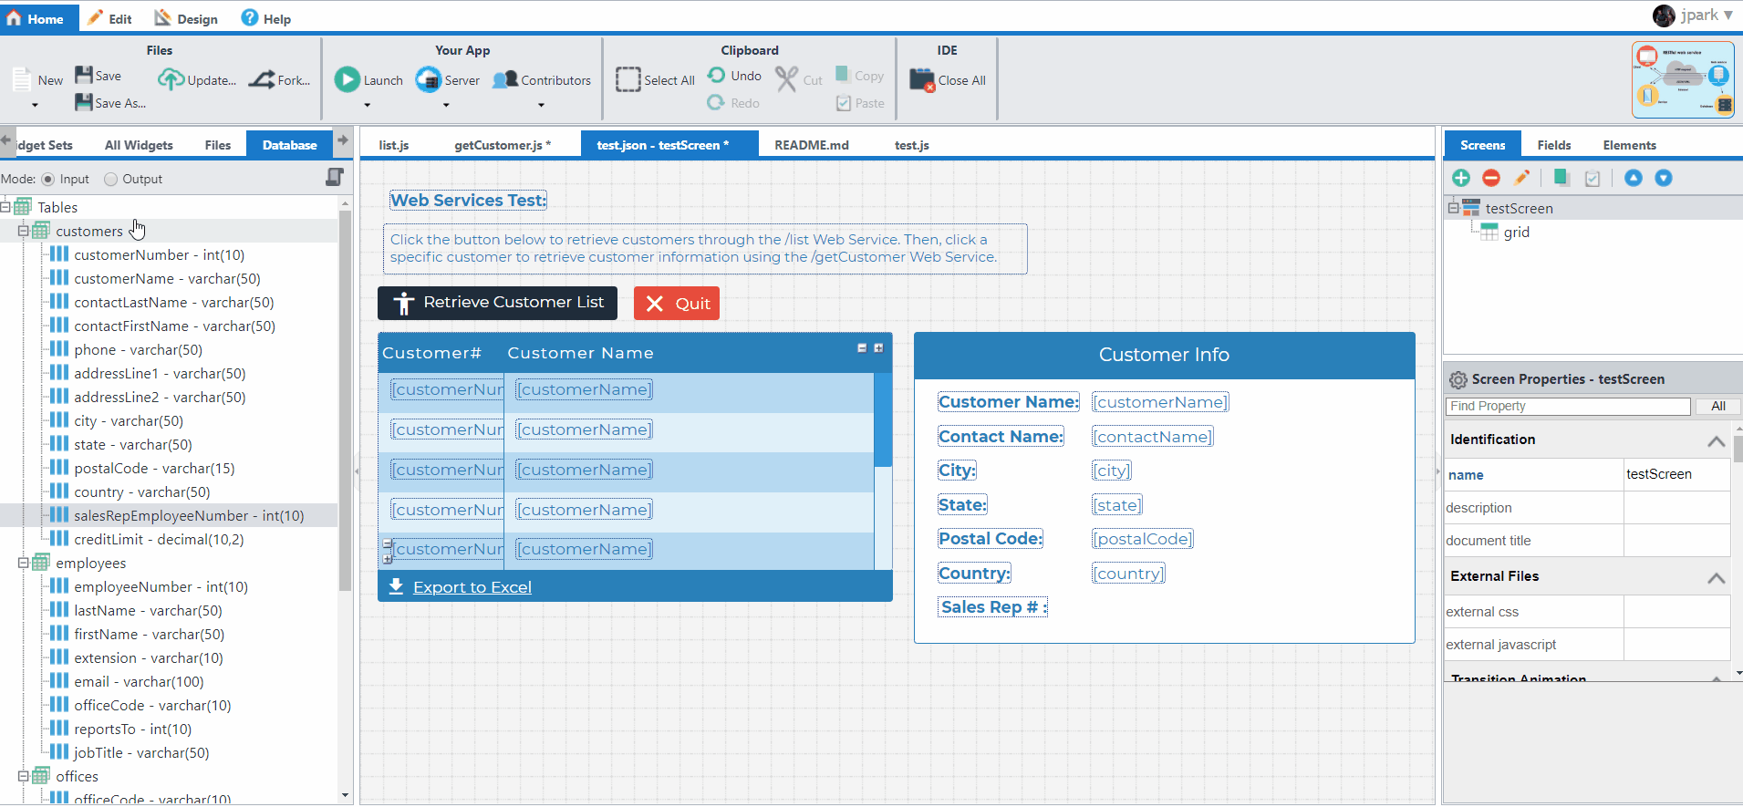Click the Paste clipboard icon
Viewport: 1743px width, 807px height.
pos(844,103)
